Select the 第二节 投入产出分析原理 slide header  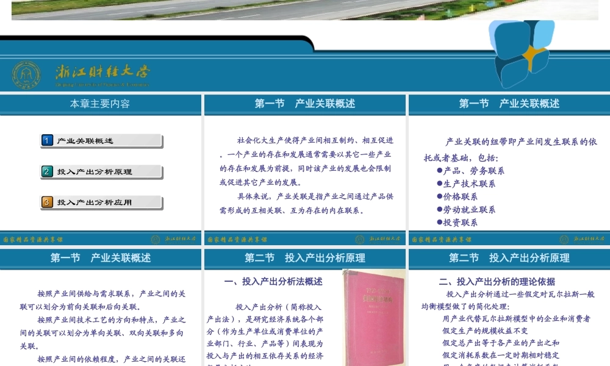304,258
